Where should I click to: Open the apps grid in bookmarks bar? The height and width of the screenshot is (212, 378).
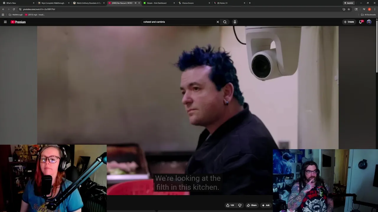click(x=3, y=15)
